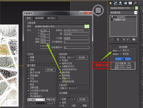Enable the 显示为外框 checkbox
This screenshot has height=108, width=143.
[x=28, y=72]
